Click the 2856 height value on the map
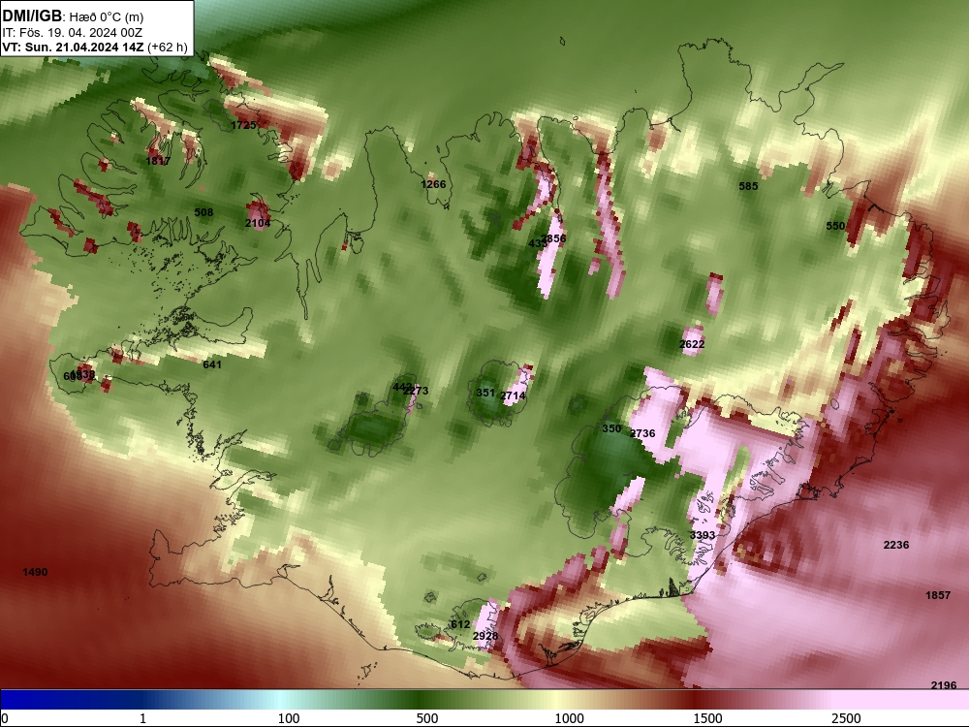The image size is (969, 727). 553,238
